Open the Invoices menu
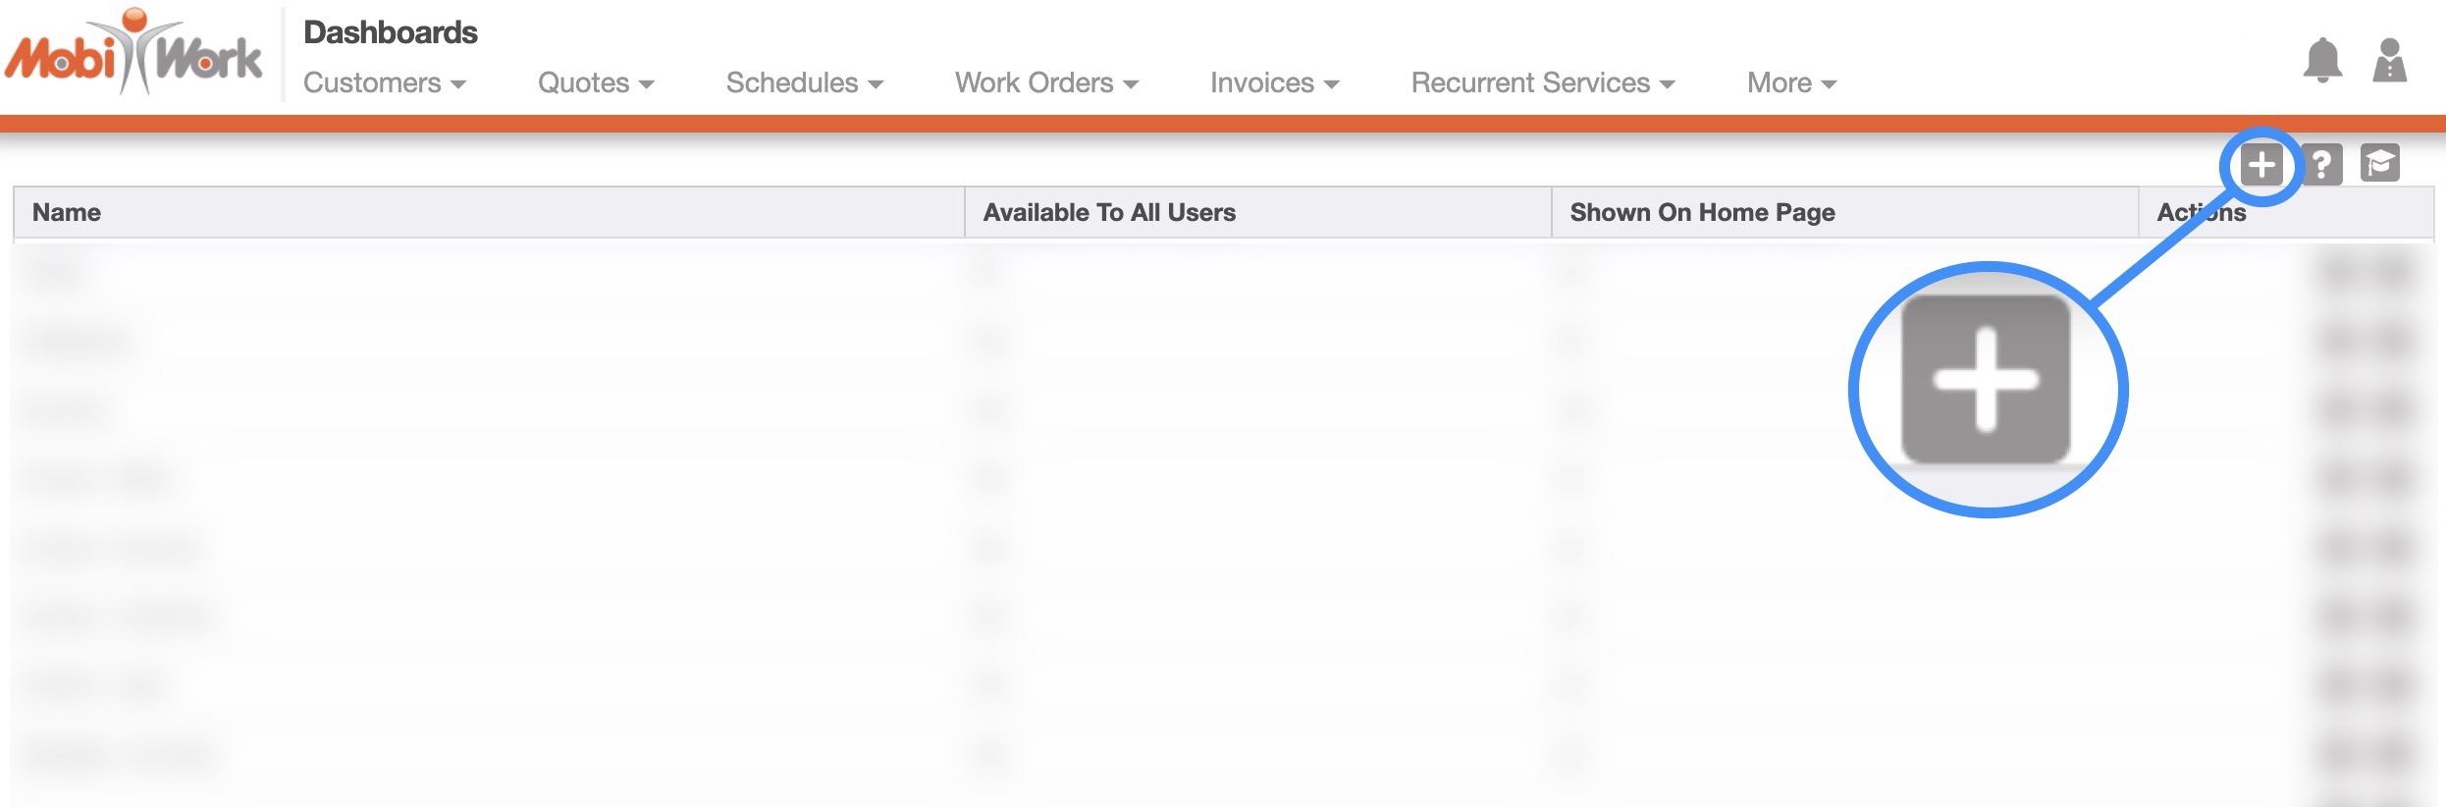 click(1274, 83)
